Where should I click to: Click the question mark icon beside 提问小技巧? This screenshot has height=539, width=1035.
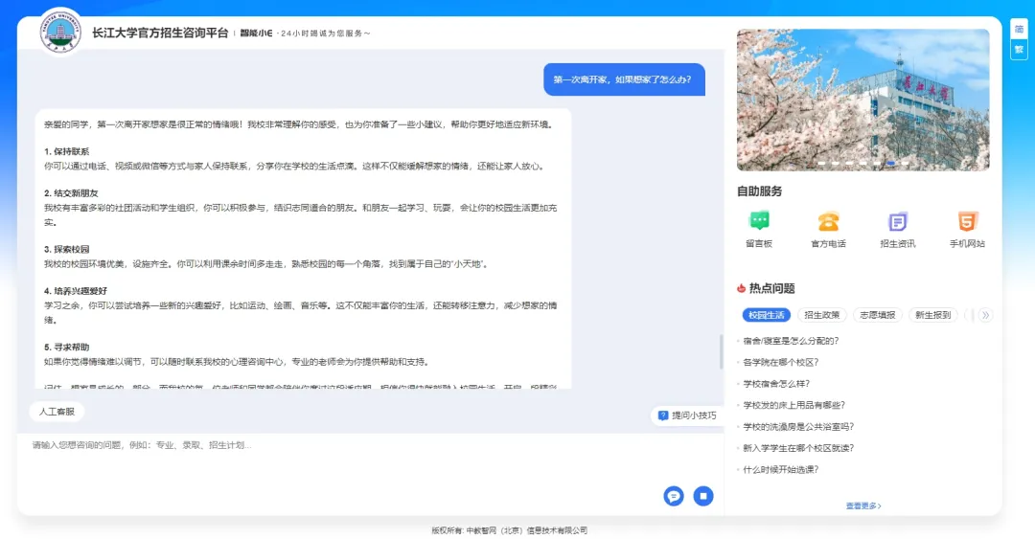(x=663, y=415)
